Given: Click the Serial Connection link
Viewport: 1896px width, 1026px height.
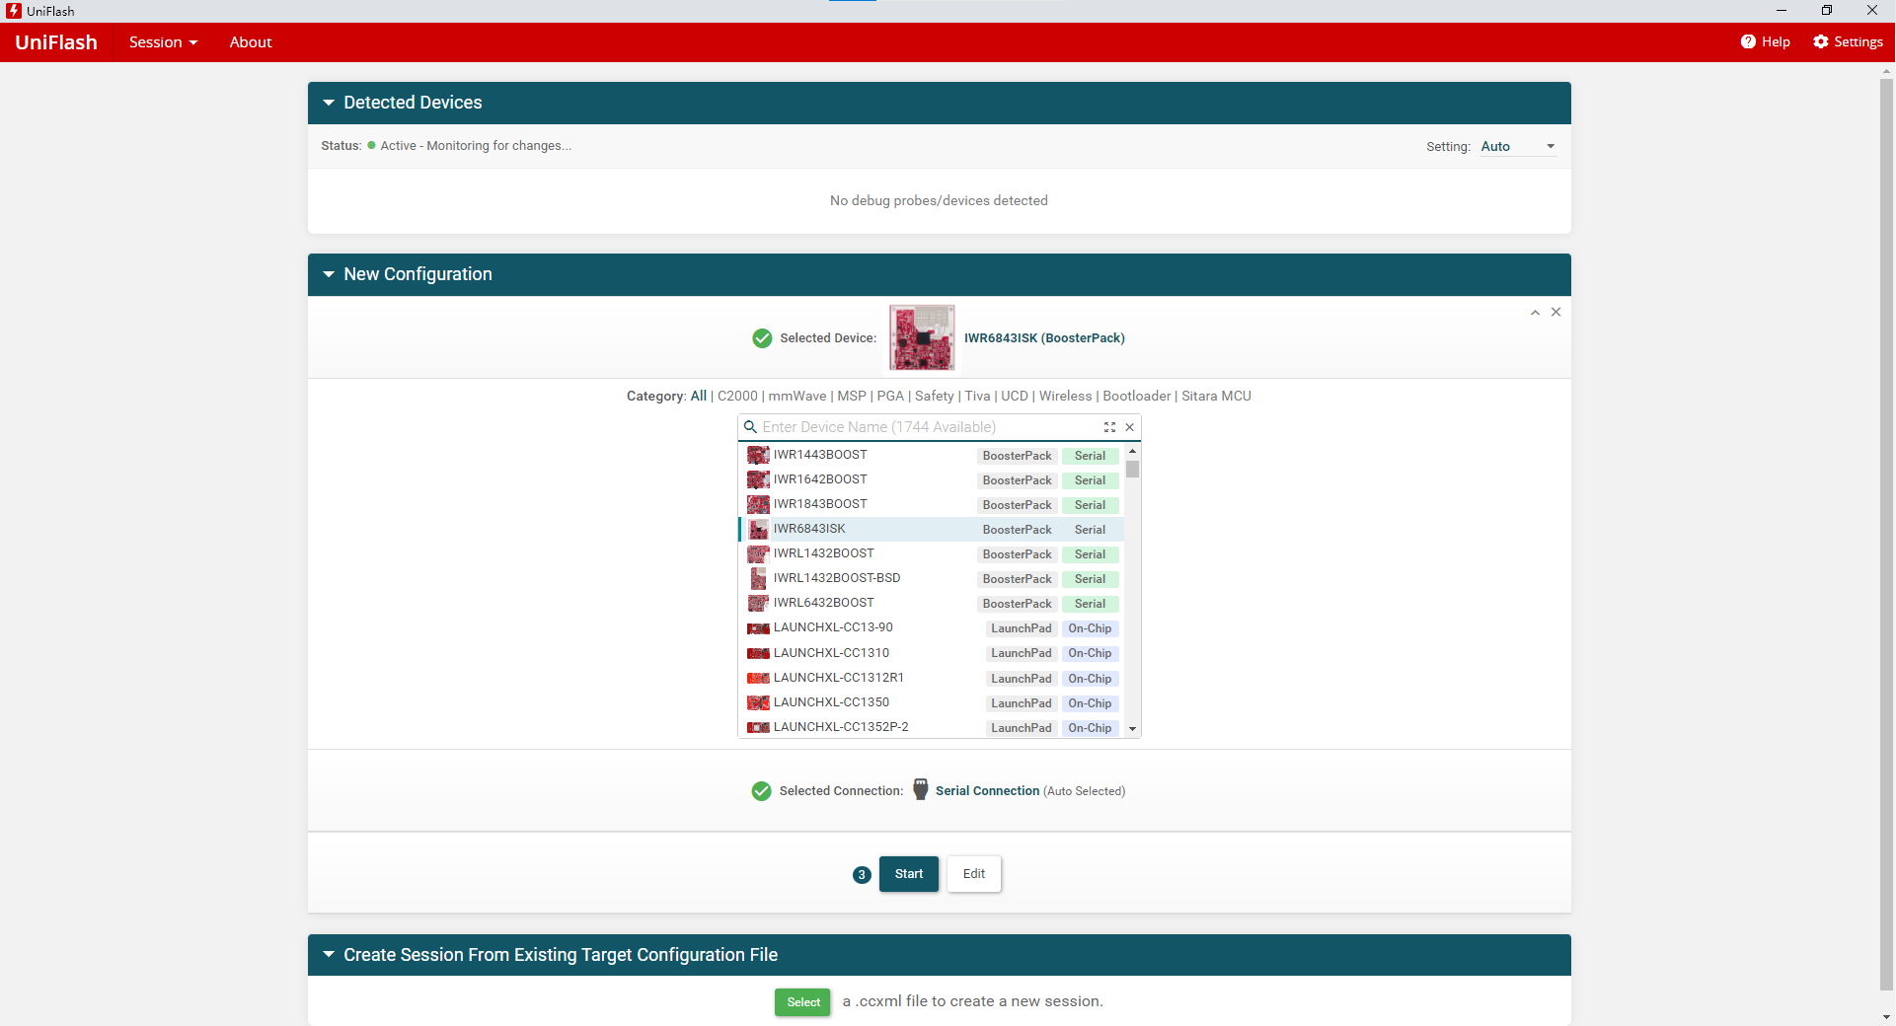Looking at the screenshot, I should (987, 791).
